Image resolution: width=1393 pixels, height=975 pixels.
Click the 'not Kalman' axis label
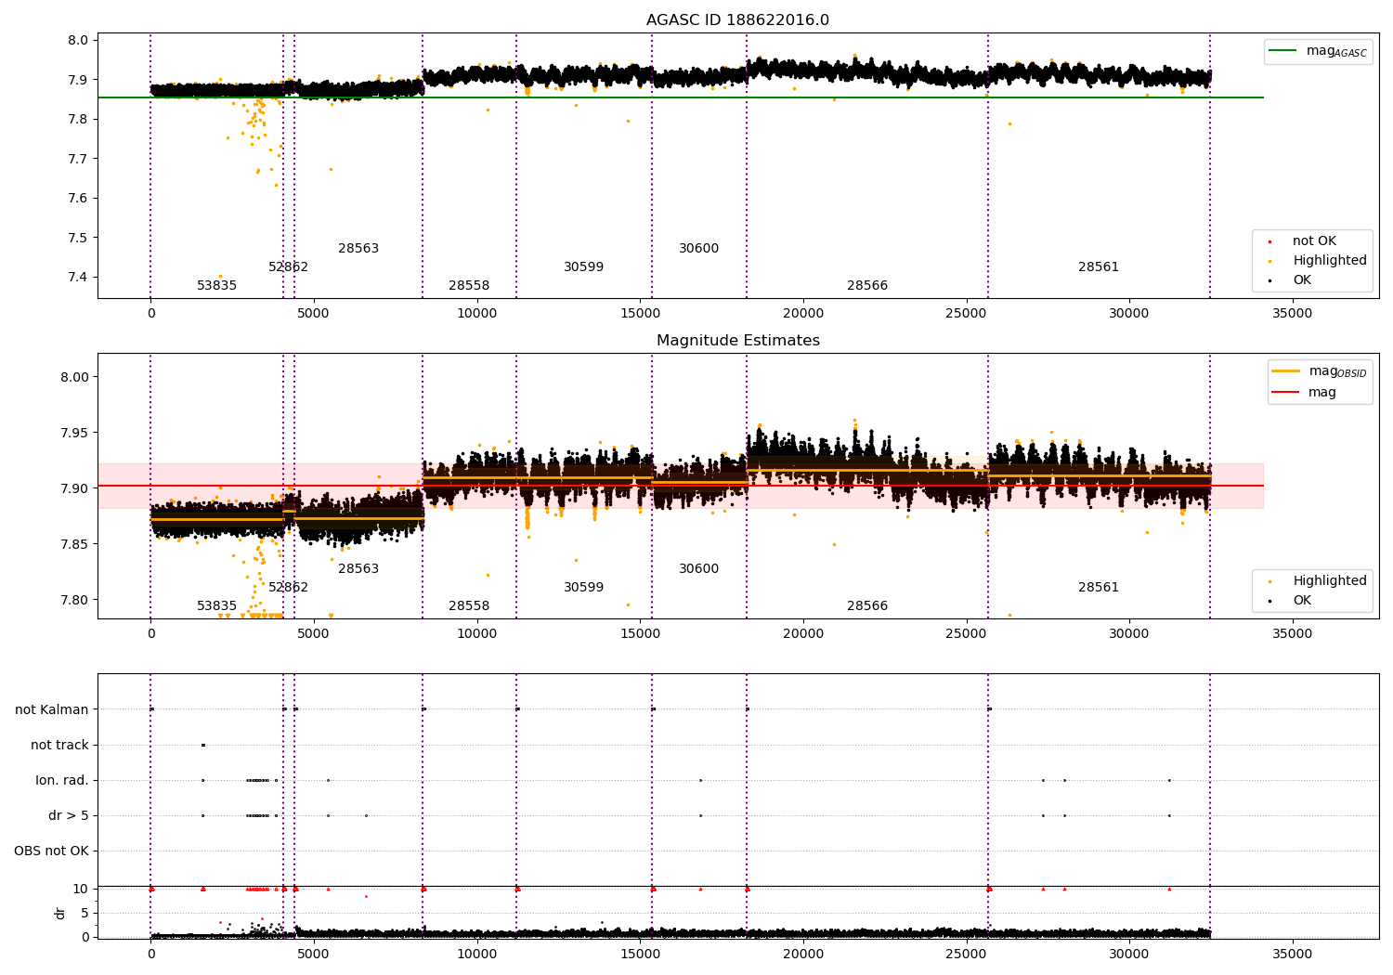point(52,710)
